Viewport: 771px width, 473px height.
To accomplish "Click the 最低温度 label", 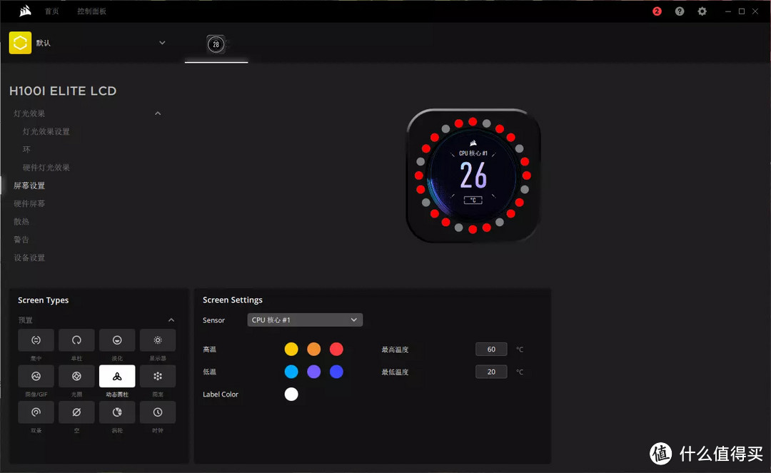I will click(395, 372).
